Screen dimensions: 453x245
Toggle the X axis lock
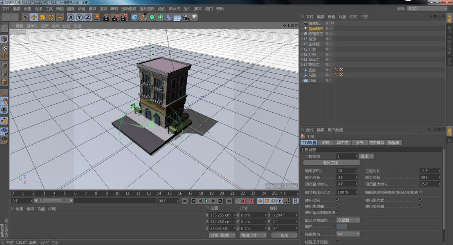point(70,18)
